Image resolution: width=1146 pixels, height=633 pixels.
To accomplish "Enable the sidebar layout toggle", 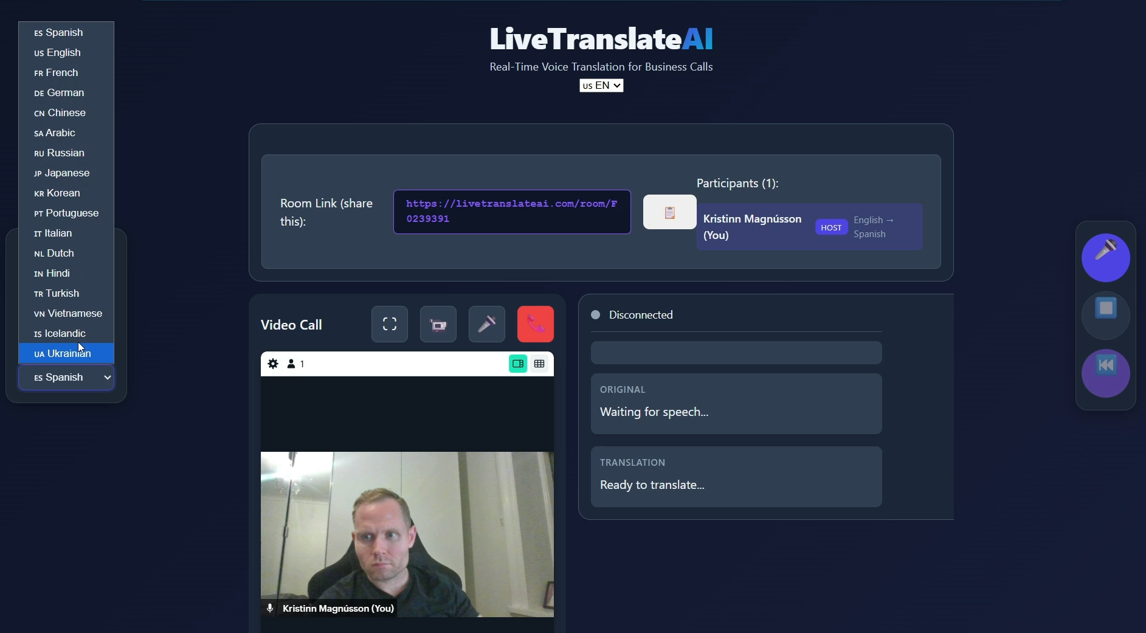I will 517,364.
